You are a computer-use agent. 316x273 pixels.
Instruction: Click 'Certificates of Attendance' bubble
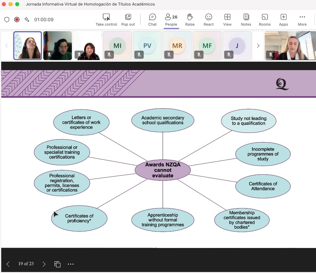pos(263,186)
